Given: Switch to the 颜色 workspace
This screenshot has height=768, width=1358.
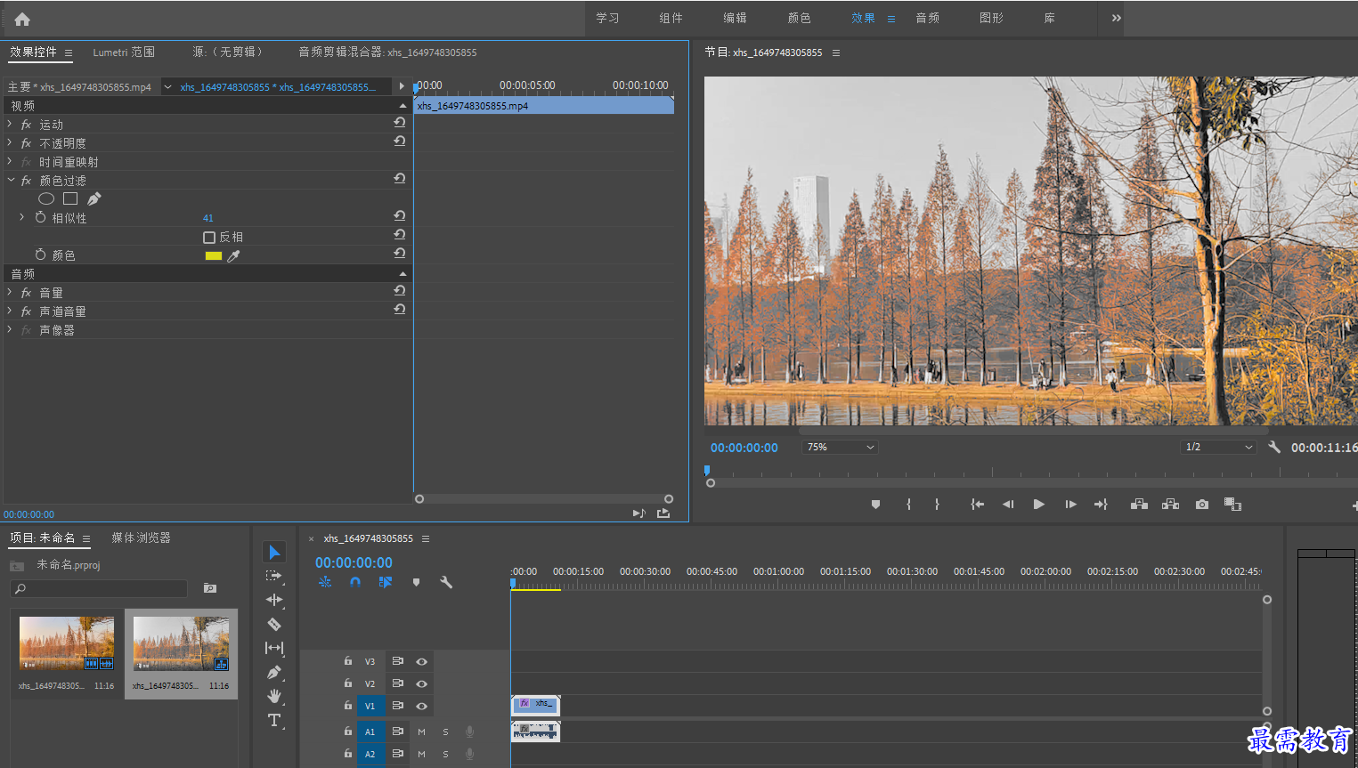Looking at the screenshot, I should tap(799, 18).
